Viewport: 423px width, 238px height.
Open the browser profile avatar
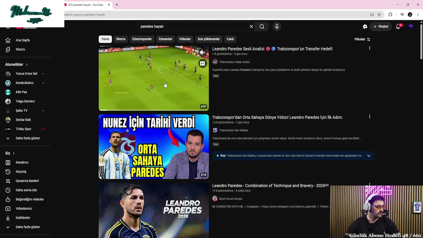[x=410, y=15]
